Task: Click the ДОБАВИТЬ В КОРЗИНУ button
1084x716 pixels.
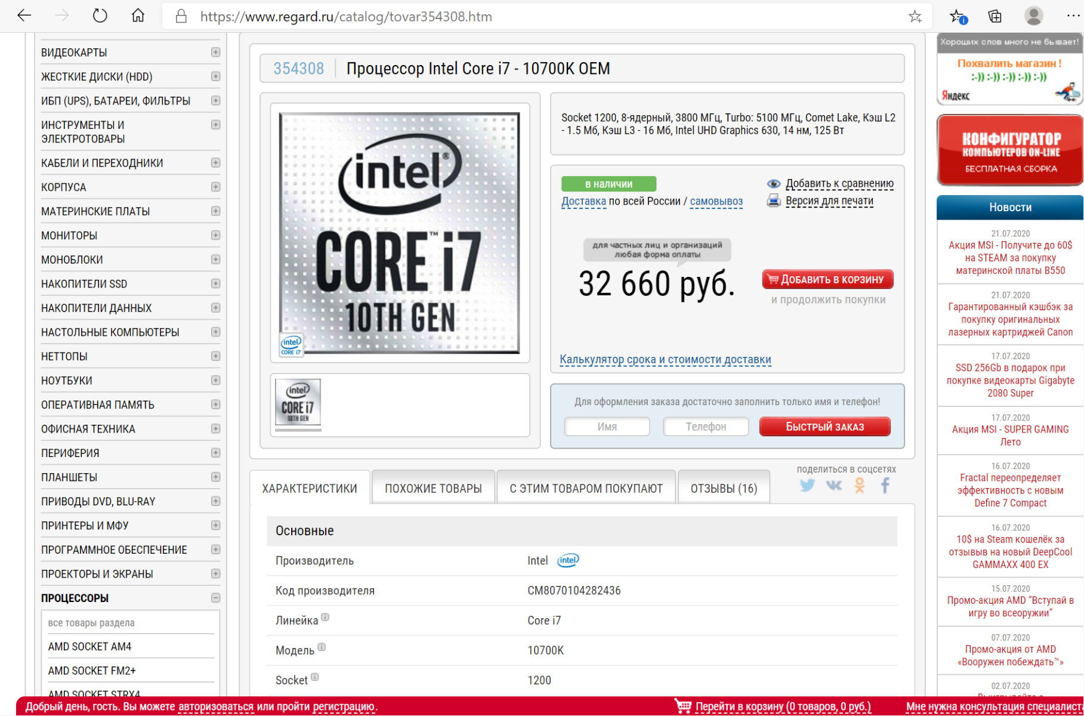Action: (x=827, y=279)
